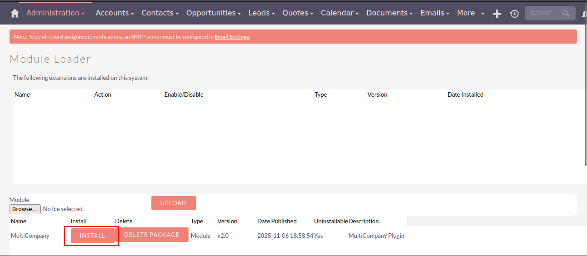Click the magnifier icon in search box

point(566,13)
